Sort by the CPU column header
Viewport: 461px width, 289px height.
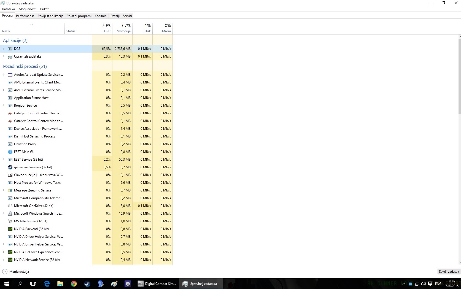click(102, 28)
